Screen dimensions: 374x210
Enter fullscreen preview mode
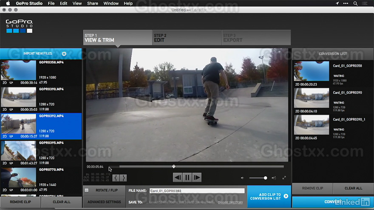[x=284, y=178]
